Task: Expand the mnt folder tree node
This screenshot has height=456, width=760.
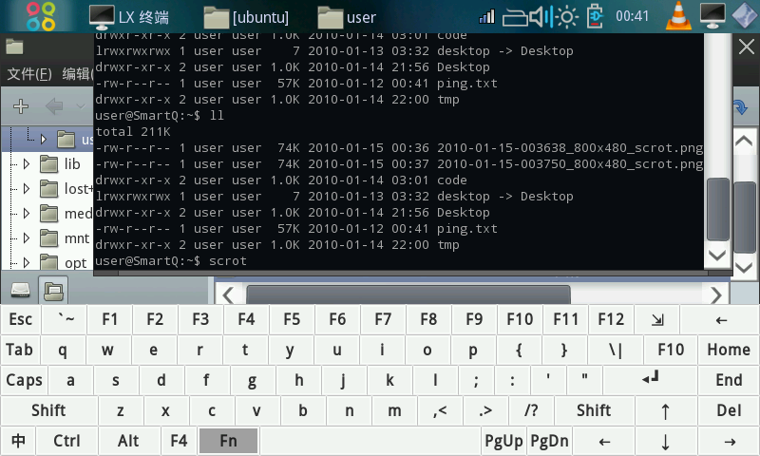Action: tap(26, 237)
